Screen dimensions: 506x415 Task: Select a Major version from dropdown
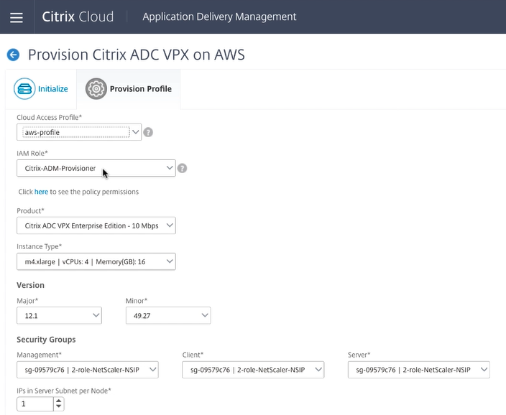[x=59, y=315]
